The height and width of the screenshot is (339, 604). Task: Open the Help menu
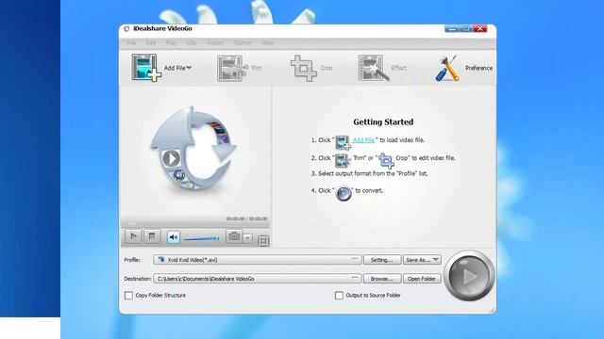tap(267, 42)
